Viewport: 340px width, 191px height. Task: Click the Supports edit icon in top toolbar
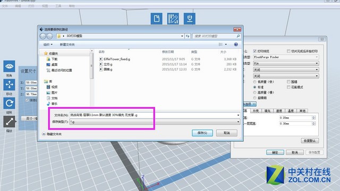173,19
